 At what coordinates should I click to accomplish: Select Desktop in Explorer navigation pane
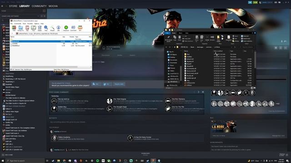coord(172,58)
